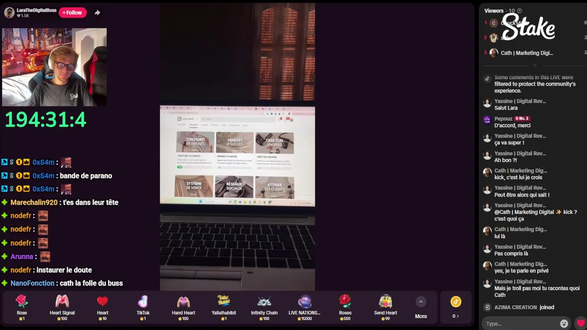Select the 'lui là' comment
Viewport: 587px width, 330px height.
(x=500, y=236)
